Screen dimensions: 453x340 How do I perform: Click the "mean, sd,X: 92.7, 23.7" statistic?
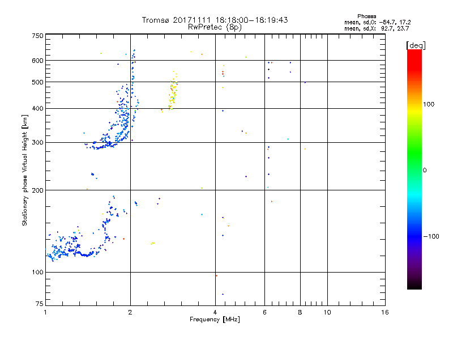coord(377,28)
